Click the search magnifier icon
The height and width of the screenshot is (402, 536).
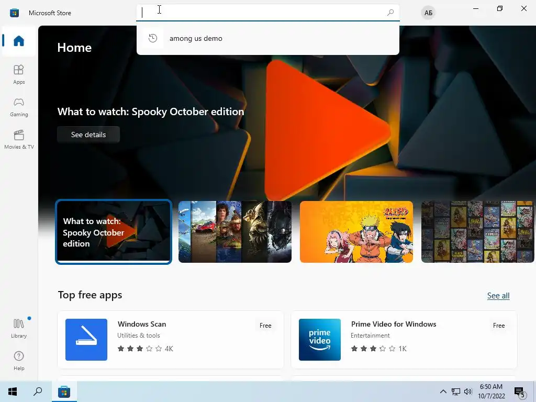[x=390, y=13]
